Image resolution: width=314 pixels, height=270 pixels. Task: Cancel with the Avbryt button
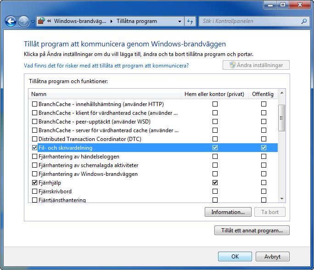[x=272, y=257]
